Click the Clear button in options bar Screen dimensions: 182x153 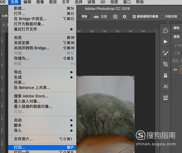pos(84,16)
